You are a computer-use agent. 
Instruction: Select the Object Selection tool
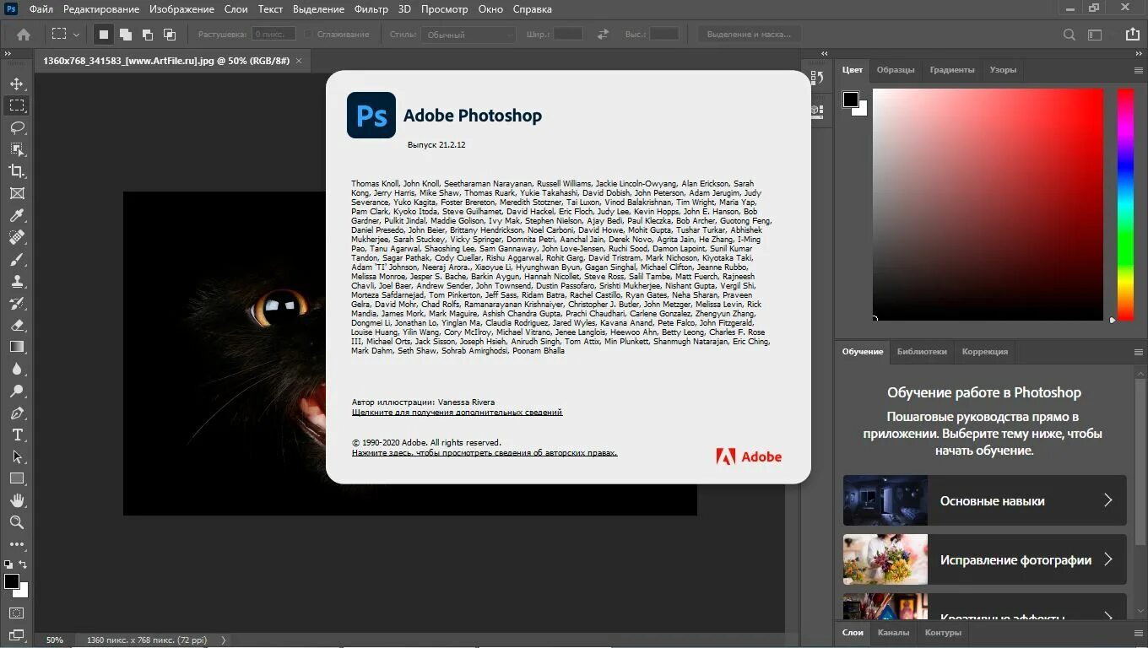click(17, 149)
